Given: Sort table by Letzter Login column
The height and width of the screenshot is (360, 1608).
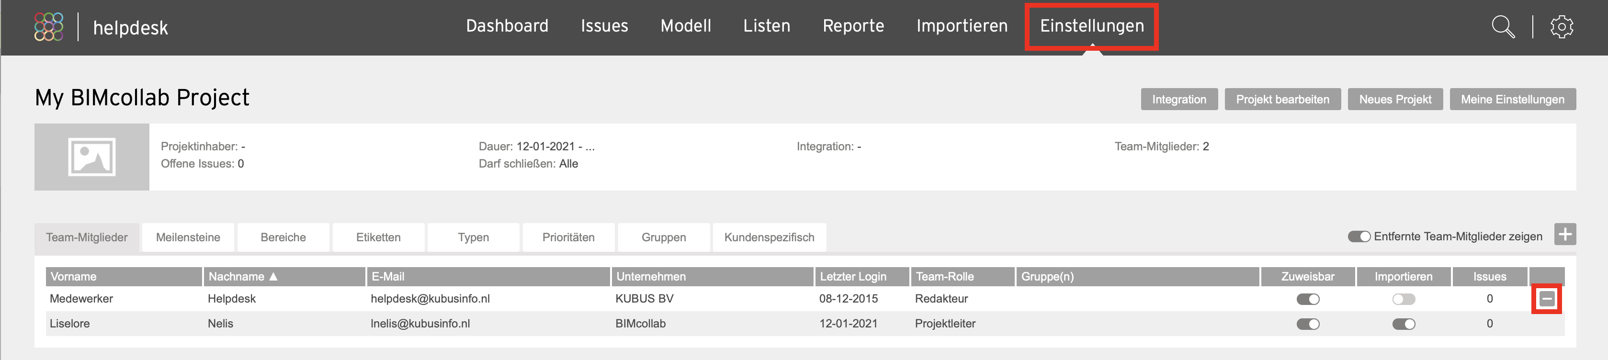Looking at the screenshot, I should (x=853, y=276).
